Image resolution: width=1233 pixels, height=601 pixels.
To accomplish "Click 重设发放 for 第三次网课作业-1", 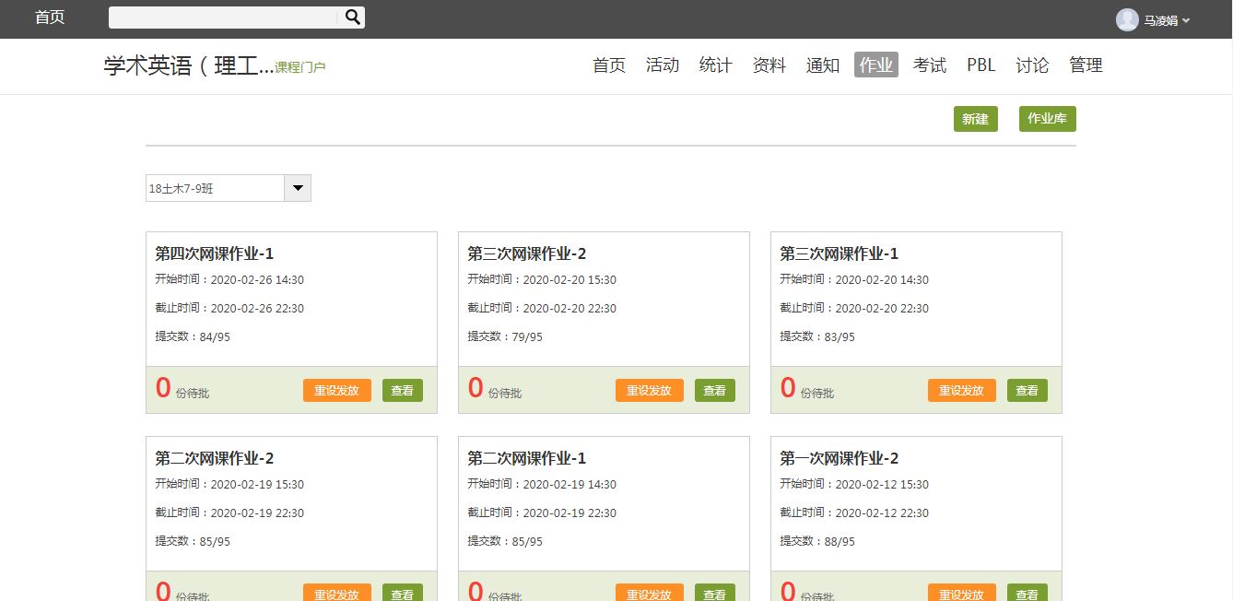I will 962,391.
